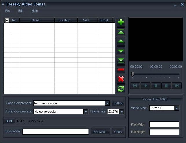Click the green plus add file icon
This screenshot has width=186, height=143.
click(x=121, y=22)
